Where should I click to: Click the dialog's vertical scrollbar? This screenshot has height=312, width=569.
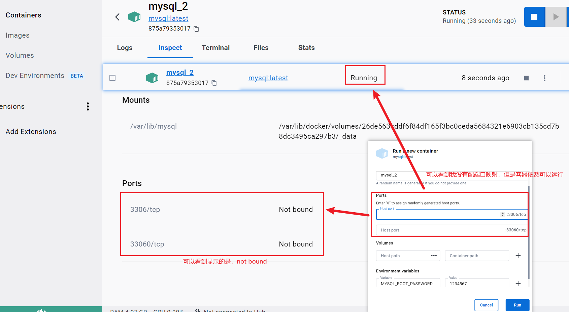click(529, 232)
